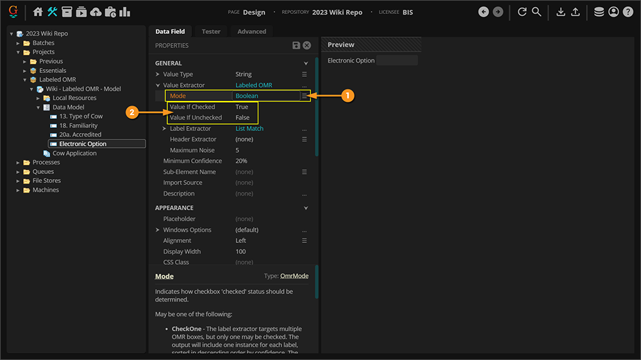Click the OmrMode type link
Image resolution: width=641 pixels, height=360 pixels.
pos(294,276)
